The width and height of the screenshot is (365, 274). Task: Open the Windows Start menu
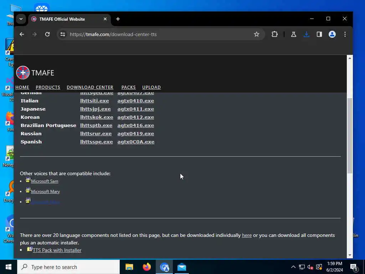pyautogui.click(x=9, y=267)
